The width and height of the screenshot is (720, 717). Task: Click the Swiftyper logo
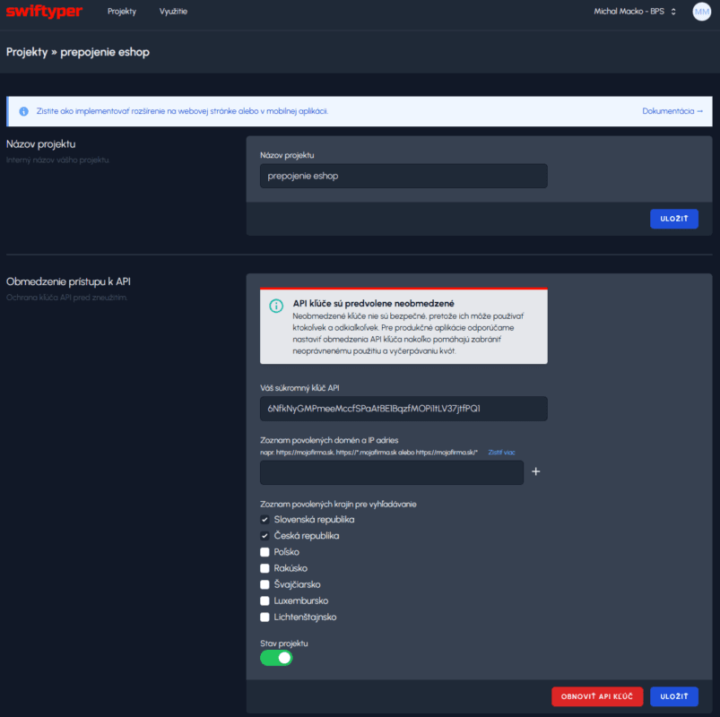[44, 12]
